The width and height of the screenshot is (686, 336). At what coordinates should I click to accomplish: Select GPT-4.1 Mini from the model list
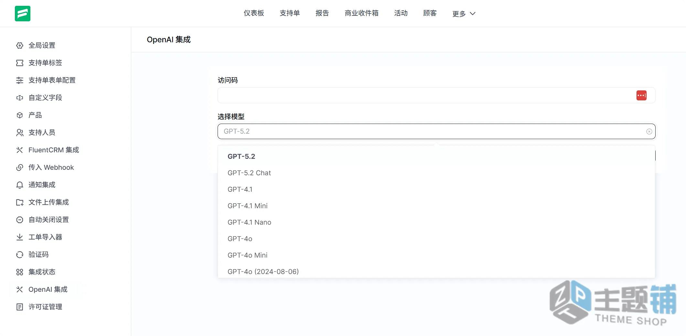point(436,206)
